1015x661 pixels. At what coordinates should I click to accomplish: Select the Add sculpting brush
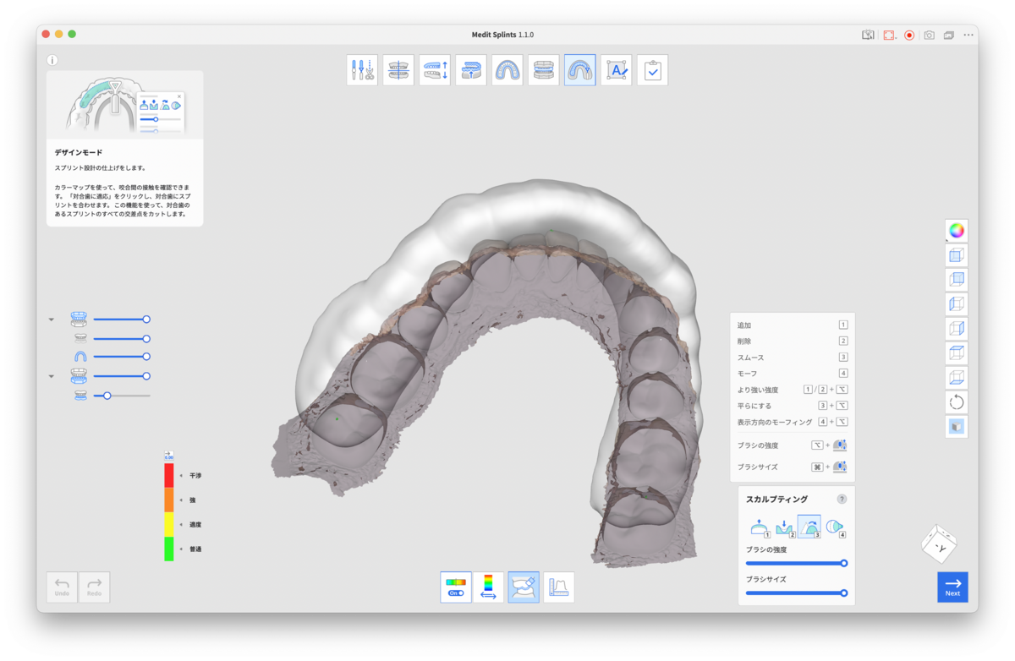[x=757, y=525]
